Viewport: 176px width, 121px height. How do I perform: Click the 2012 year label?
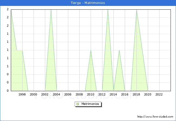pos(102,94)
